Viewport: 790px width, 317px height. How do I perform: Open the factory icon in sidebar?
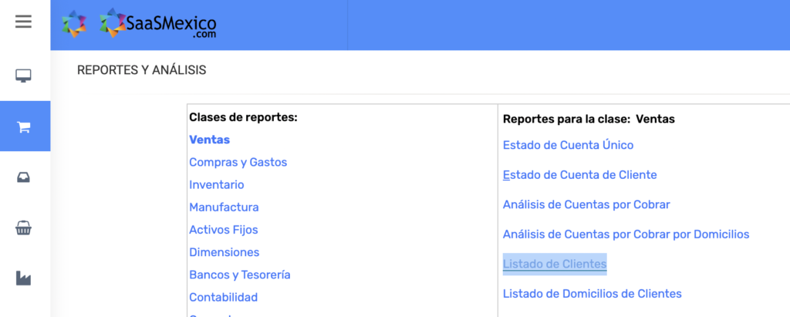24,278
